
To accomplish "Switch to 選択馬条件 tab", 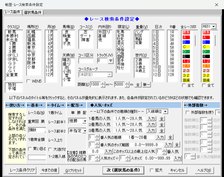I will (33, 13).
